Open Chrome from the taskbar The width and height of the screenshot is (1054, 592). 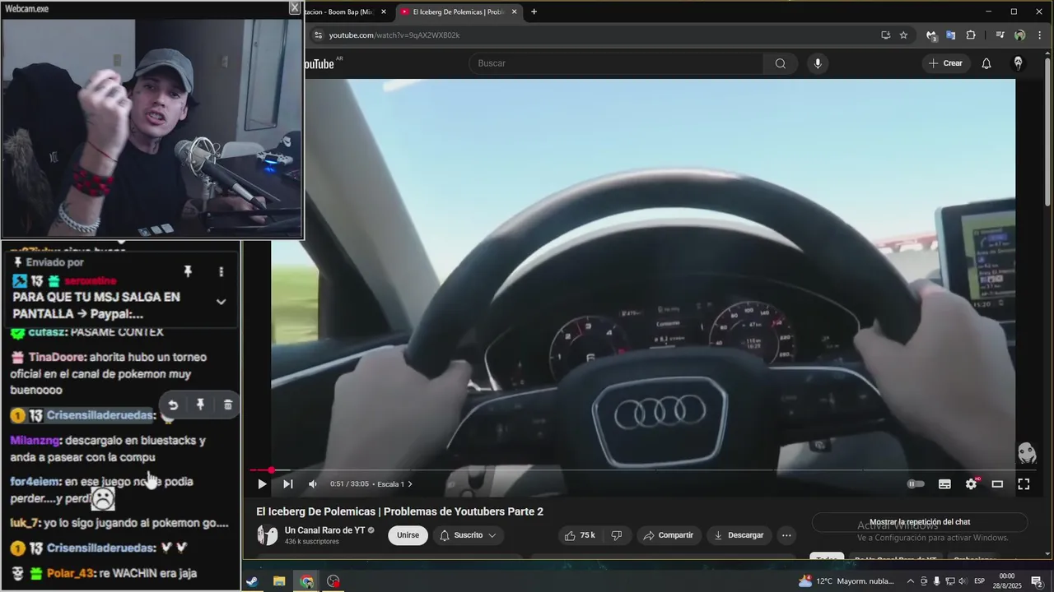(x=306, y=581)
